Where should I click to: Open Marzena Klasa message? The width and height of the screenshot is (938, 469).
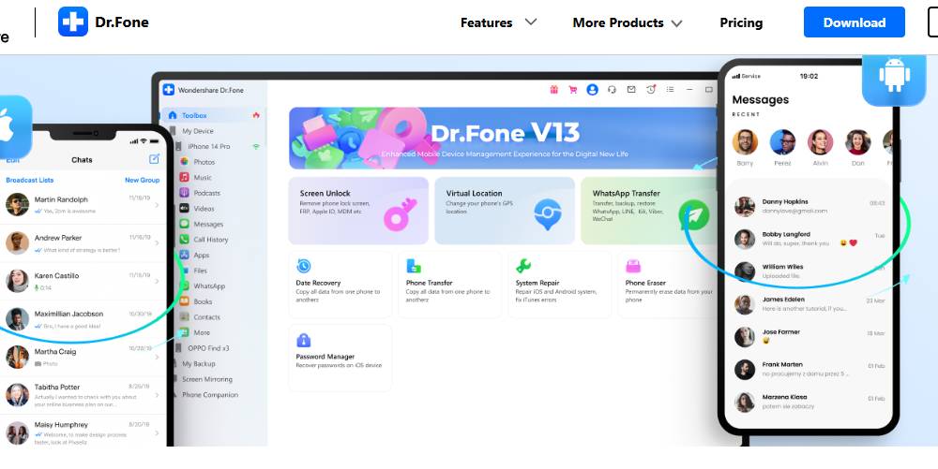[x=810, y=402]
